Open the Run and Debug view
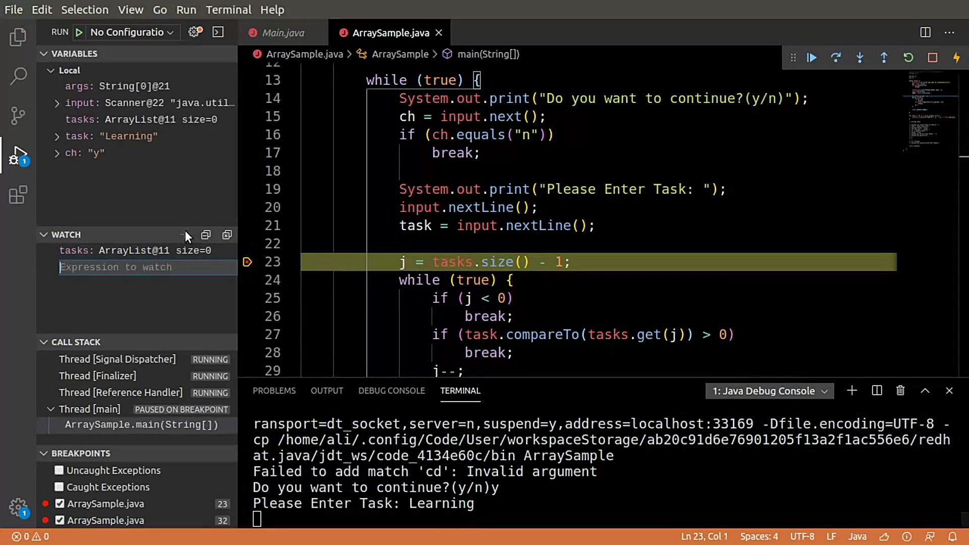Viewport: 969px width, 545px height. pos(18,155)
